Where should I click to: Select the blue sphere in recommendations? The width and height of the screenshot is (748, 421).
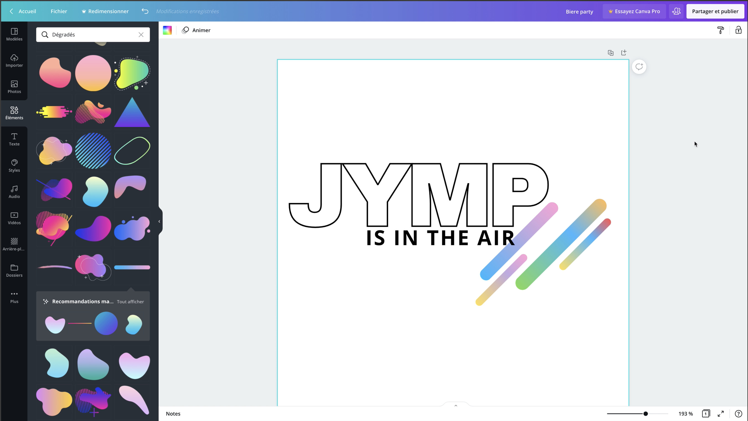pyautogui.click(x=106, y=323)
